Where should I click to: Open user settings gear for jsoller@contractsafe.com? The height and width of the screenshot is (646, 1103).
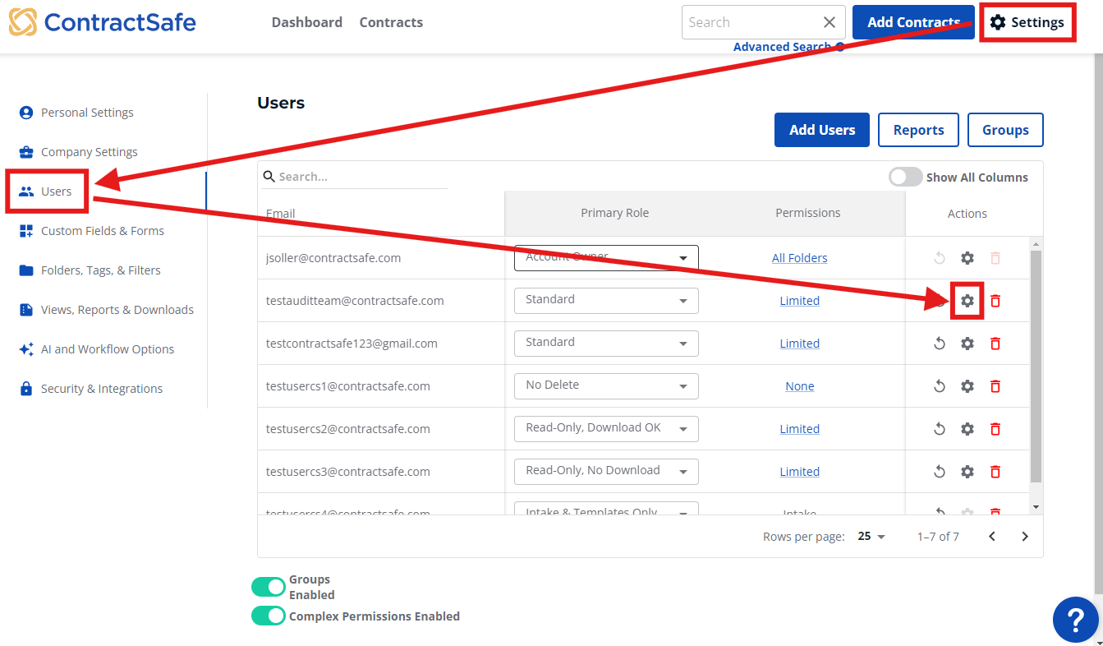click(x=967, y=258)
